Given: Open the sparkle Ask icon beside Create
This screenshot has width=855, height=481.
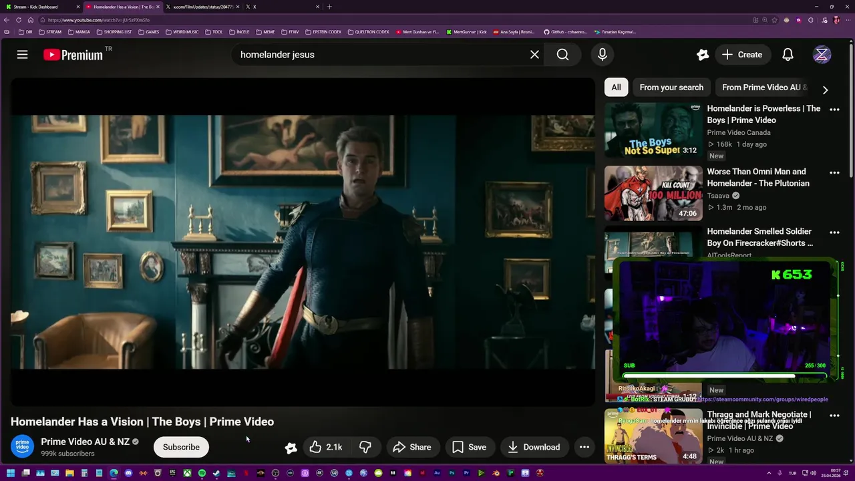Looking at the screenshot, I should point(702,55).
